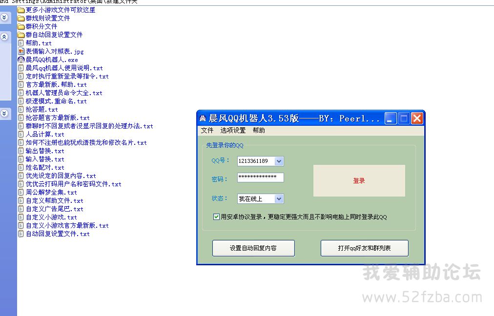Click the 设置自动回复内容 button
This screenshot has height=316, width=494.
(x=254, y=248)
